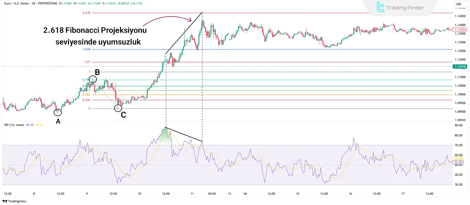Screen dimensions: 470x205
Task: Click the annotation text "2.618 Fibonacci Projeksiyonu"
Action: tap(95, 30)
